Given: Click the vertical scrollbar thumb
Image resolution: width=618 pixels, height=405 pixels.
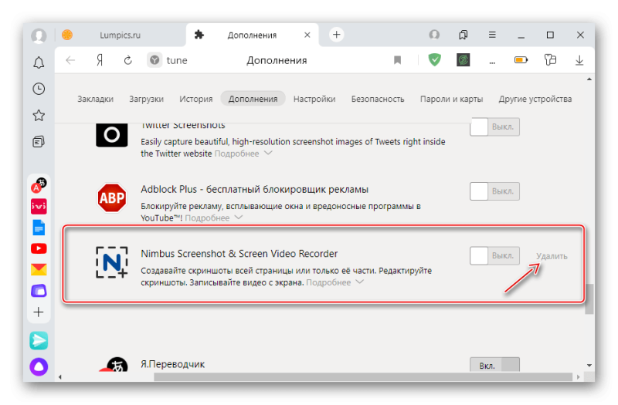Looking at the screenshot, I should (x=589, y=299).
